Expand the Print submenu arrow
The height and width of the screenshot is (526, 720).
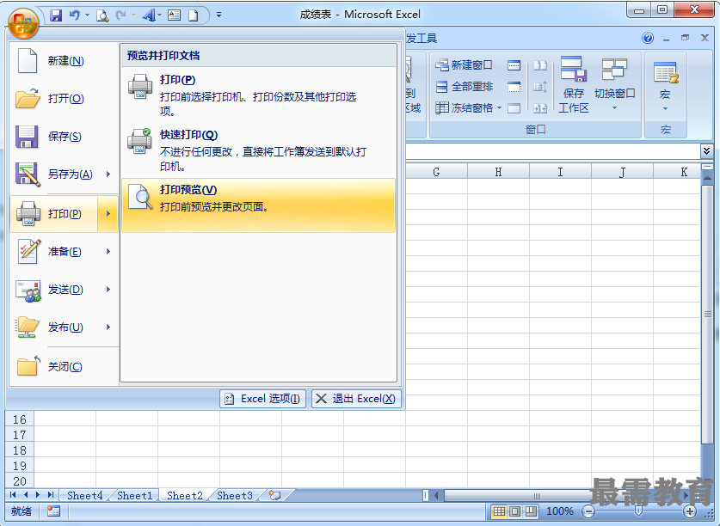tap(108, 214)
